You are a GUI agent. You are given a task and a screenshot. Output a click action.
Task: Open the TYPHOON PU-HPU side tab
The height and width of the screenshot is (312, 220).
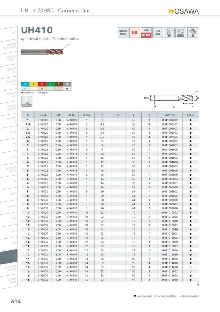coord(9,59)
